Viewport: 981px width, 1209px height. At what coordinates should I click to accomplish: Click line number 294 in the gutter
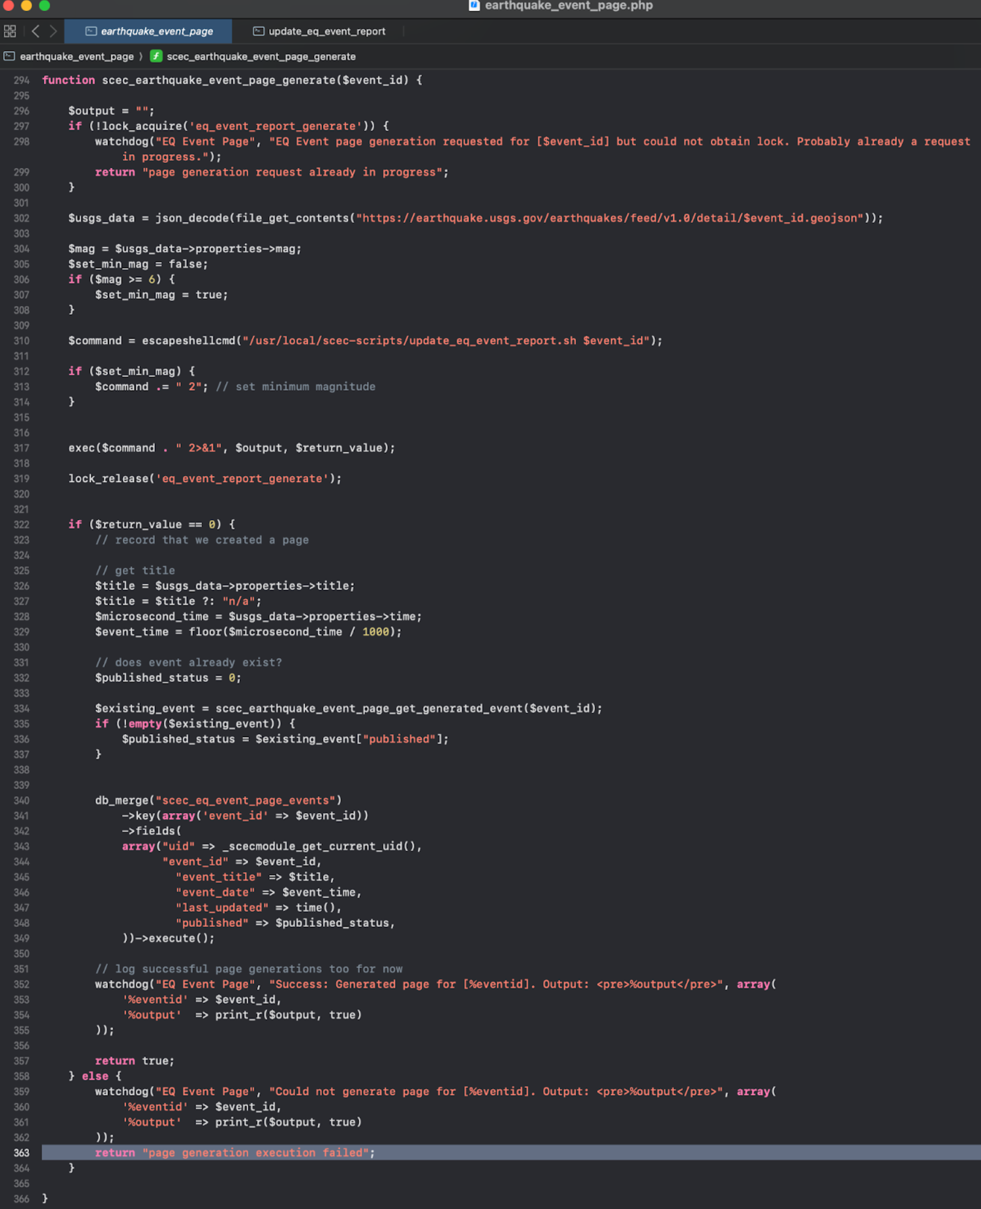coord(21,80)
